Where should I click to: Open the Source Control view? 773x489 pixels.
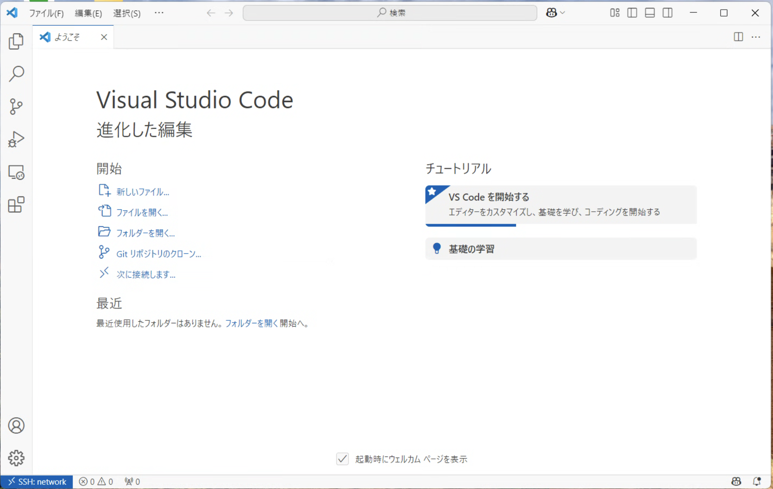click(16, 106)
